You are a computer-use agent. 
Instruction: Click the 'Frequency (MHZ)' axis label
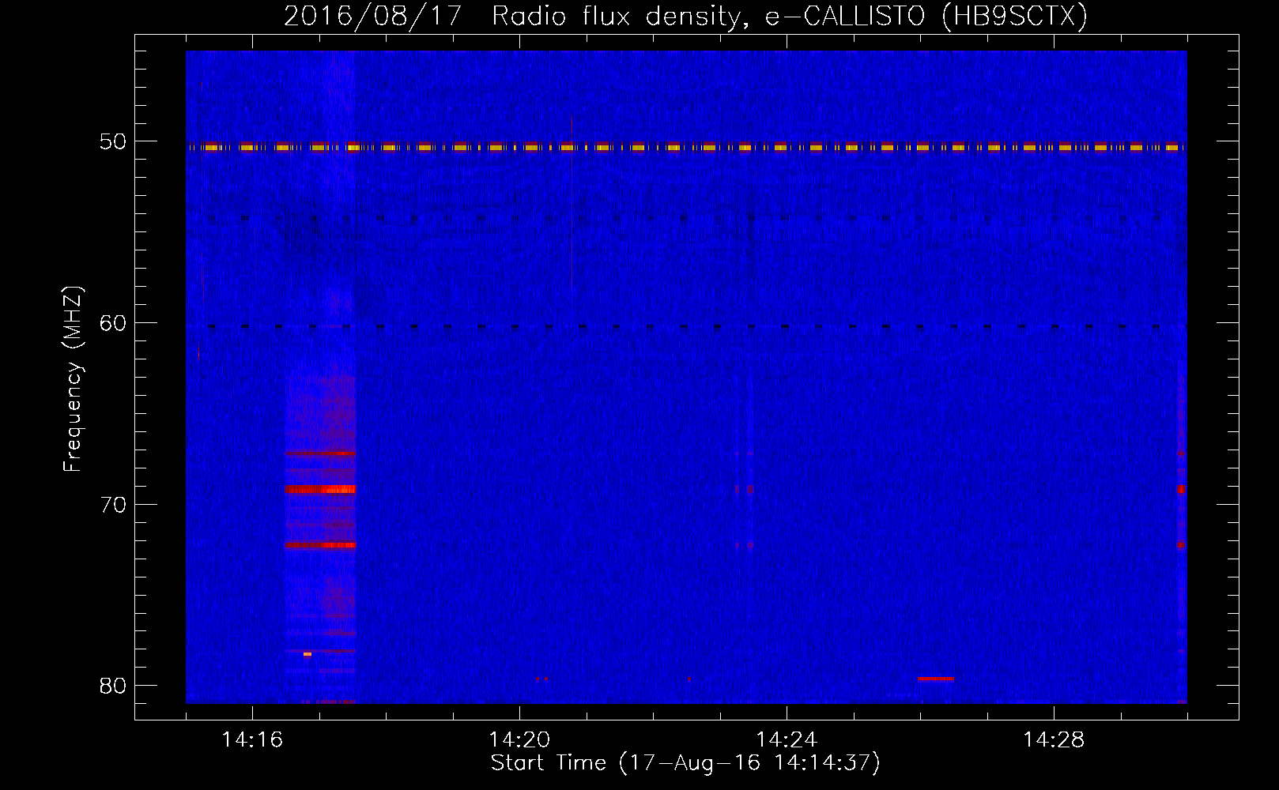(73, 379)
